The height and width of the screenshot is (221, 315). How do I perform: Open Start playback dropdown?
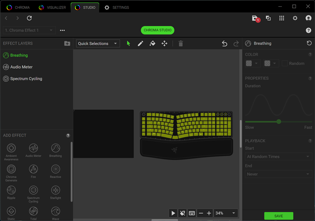tap(278, 156)
